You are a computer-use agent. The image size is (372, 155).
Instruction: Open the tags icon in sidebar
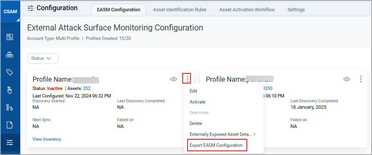[x=10, y=72]
